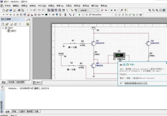This screenshot has height=116, width=167.
Task: Toggle the 设计1 checkbox in the tree
Action: [x=6, y=28]
